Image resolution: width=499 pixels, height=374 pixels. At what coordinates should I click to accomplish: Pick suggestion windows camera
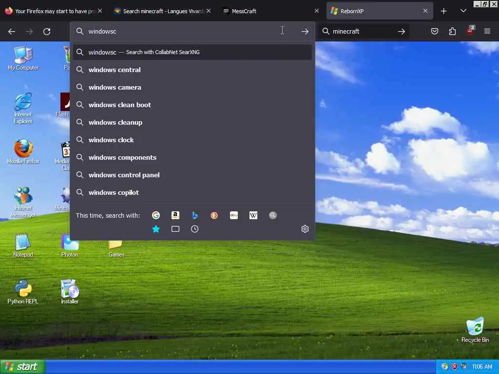192,87
